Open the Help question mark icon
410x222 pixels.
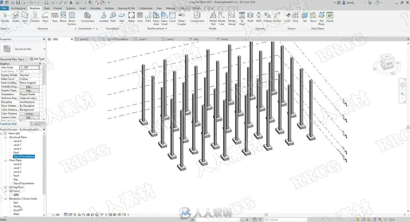(377, 3)
